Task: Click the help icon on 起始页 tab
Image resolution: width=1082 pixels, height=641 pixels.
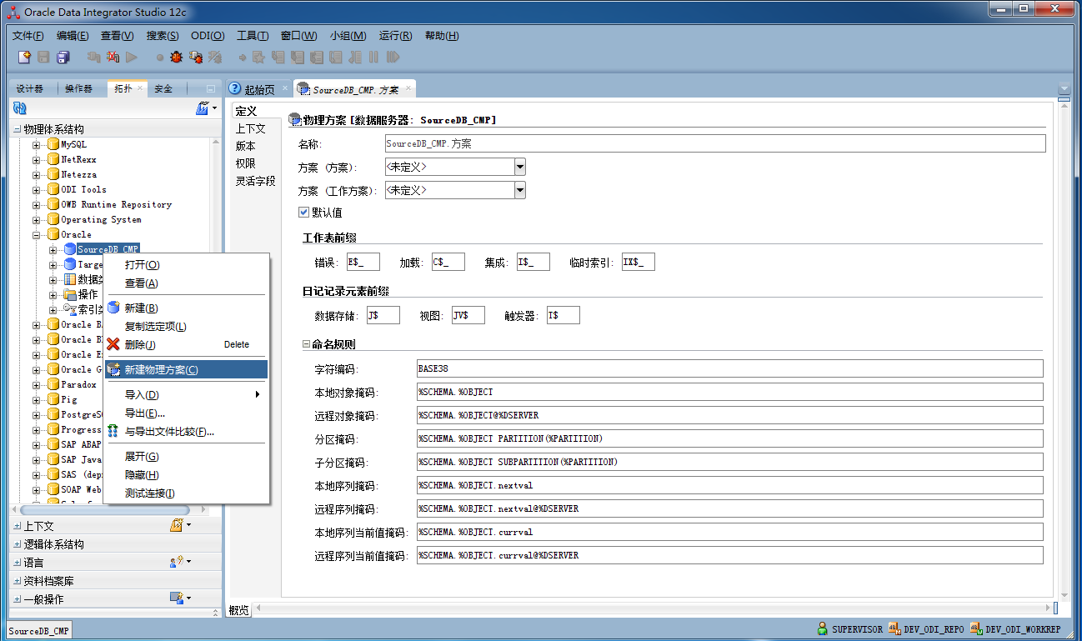Action: click(x=235, y=89)
